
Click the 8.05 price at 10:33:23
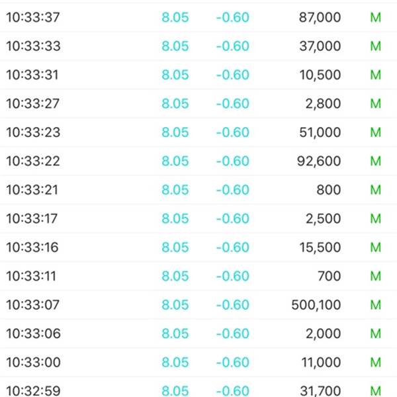click(175, 132)
